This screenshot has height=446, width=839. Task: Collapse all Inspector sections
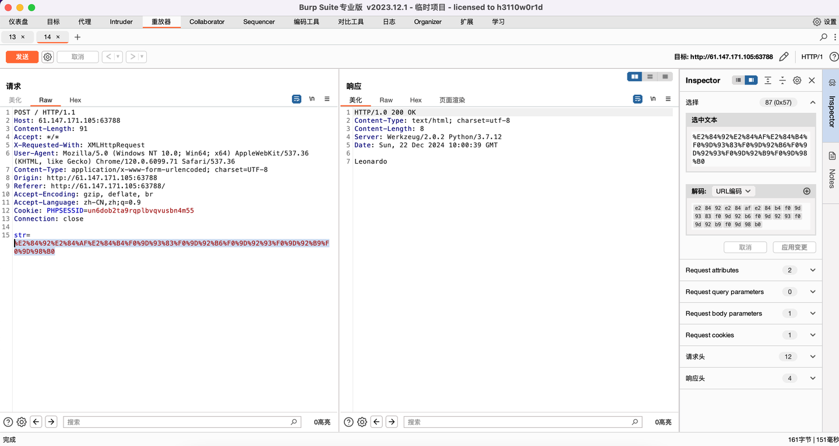(782, 80)
